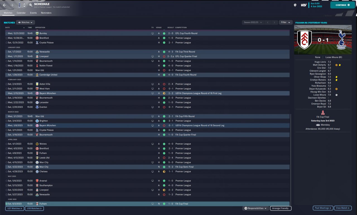
Task: Click the schedule list scrollbar
Action: coord(290,159)
